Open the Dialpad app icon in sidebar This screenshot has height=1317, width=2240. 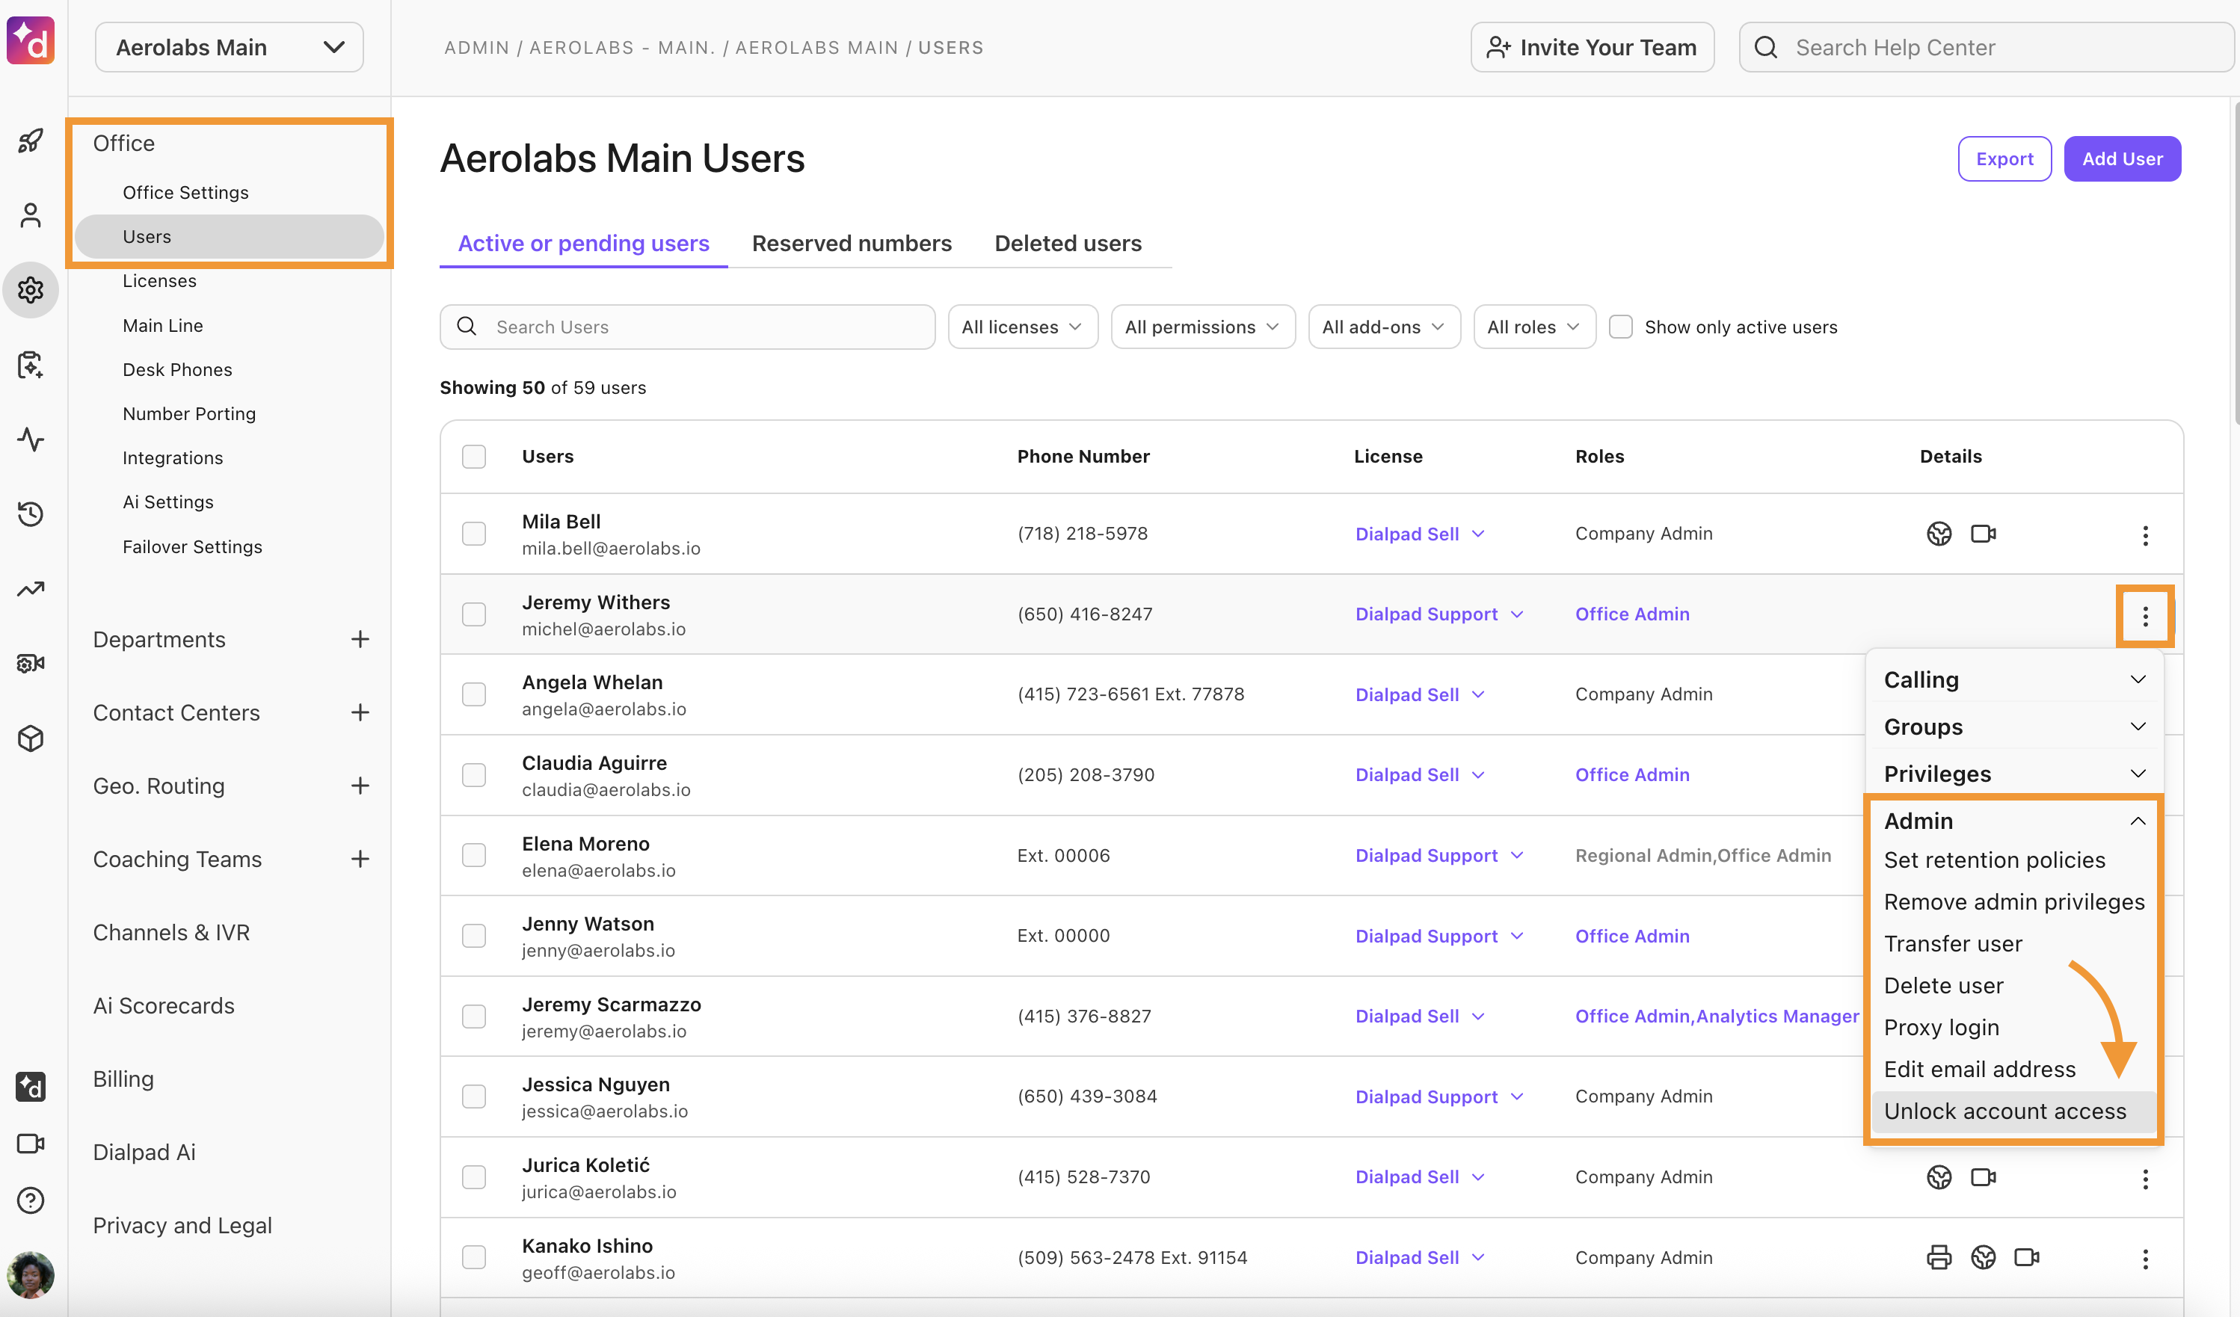pyautogui.click(x=30, y=1086)
